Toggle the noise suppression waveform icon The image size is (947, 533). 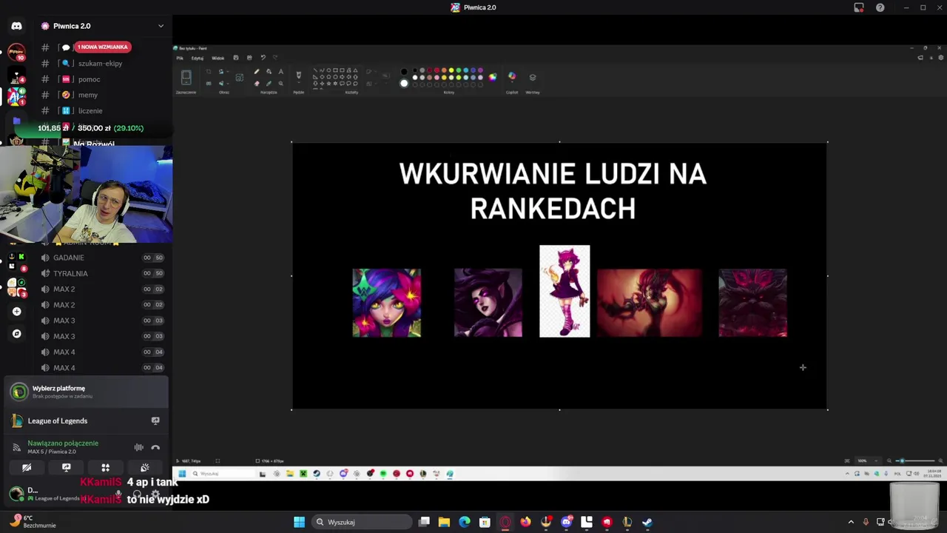coord(138,447)
